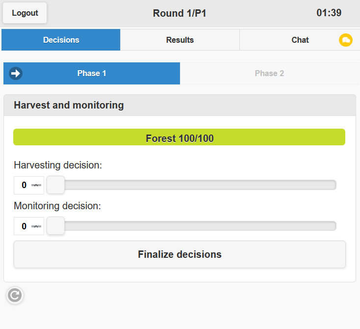Click the Logout button
This screenshot has width=360, height=329.
(x=25, y=13)
